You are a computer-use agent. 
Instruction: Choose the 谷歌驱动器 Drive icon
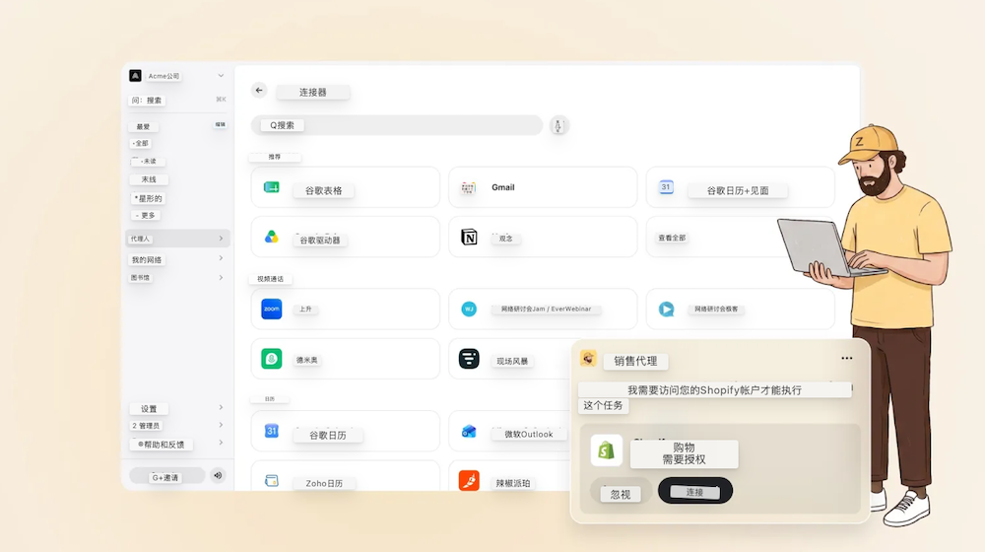(x=272, y=237)
